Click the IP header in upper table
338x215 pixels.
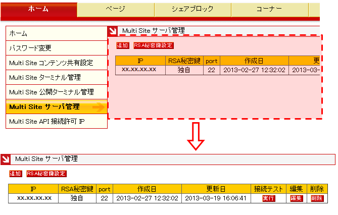pyautogui.click(x=140, y=61)
